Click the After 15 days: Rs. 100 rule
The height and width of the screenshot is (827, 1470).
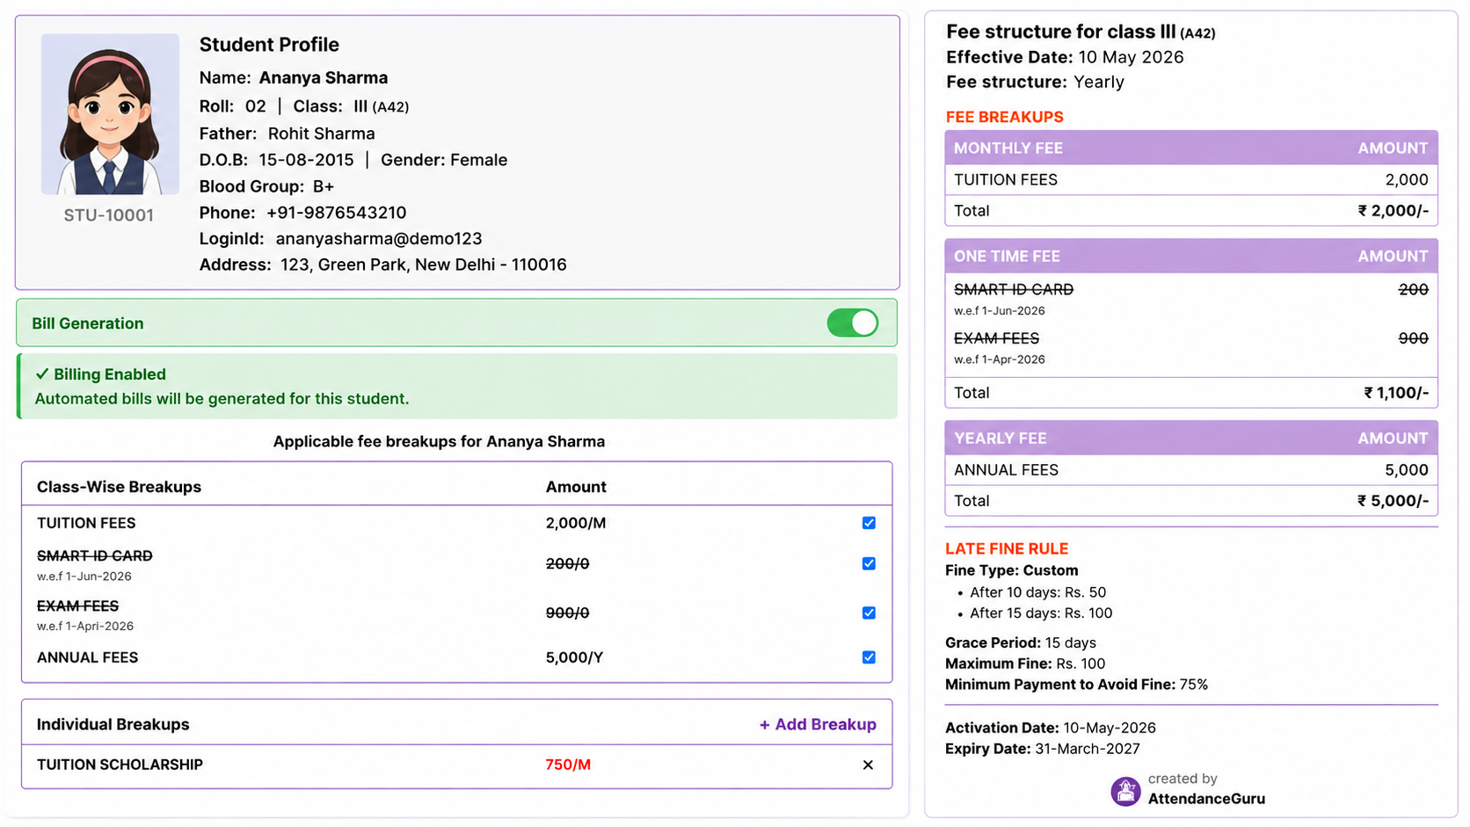pyautogui.click(x=1041, y=613)
